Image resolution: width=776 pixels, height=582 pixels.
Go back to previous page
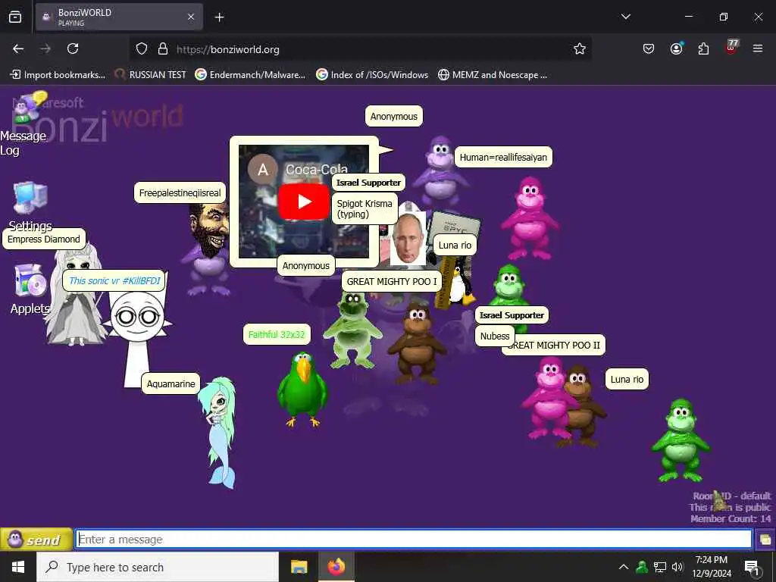[x=18, y=48]
